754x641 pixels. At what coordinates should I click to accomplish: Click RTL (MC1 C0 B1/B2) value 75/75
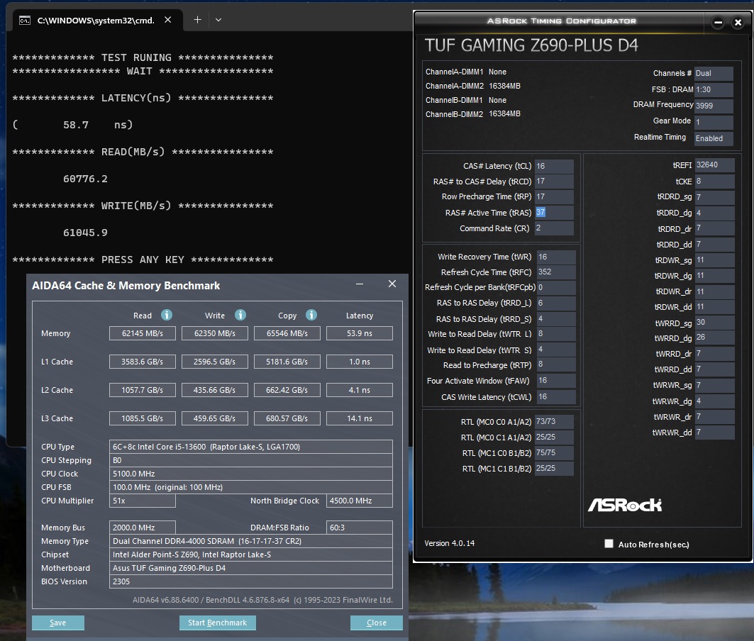click(x=555, y=453)
